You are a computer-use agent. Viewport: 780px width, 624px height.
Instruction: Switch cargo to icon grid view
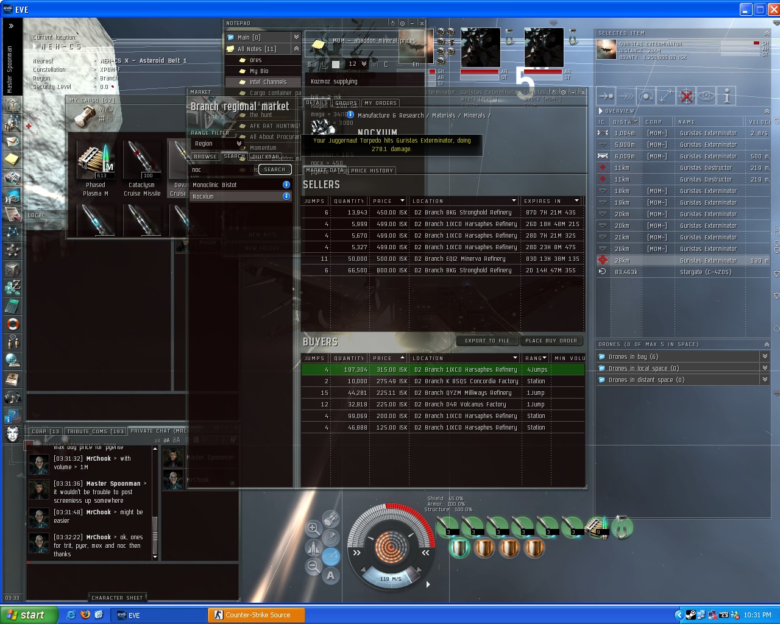click(x=102, y=119)
